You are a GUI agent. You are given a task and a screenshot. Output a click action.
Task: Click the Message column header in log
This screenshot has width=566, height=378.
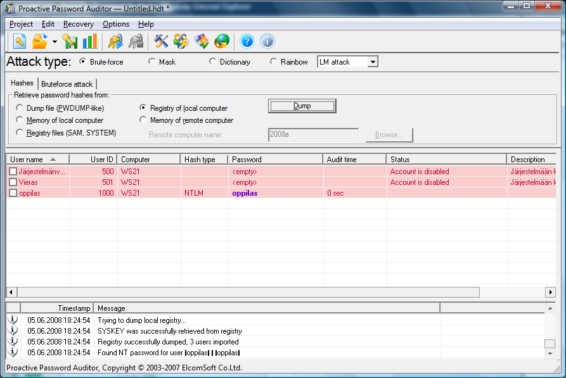267,308
